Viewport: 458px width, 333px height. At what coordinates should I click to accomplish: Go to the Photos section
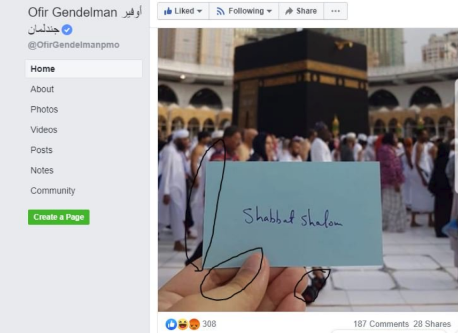click(x=44, y=110)
